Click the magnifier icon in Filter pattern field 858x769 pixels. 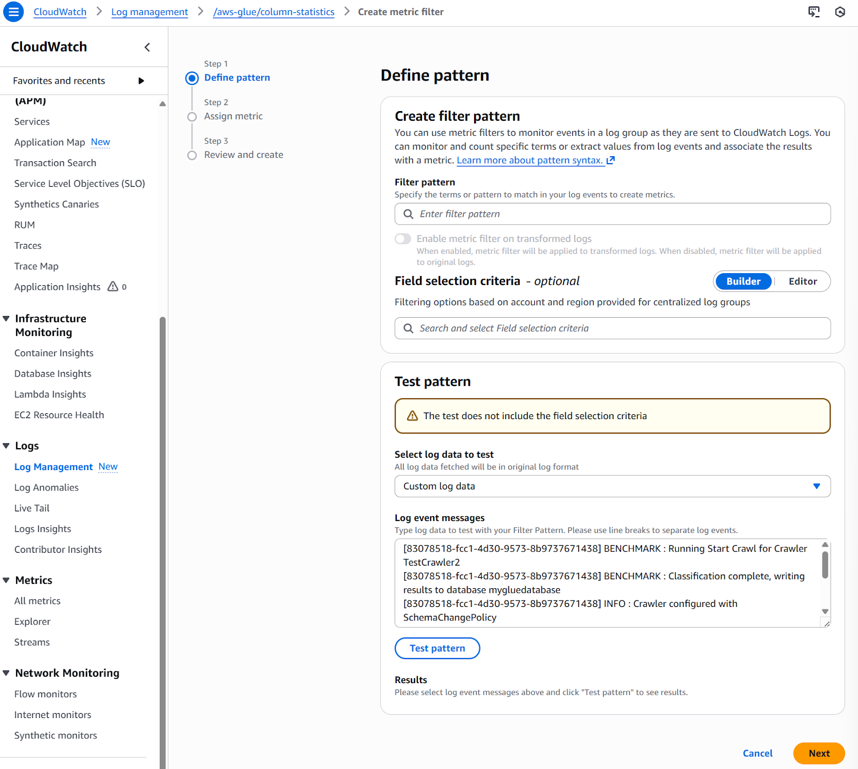(x=408, y=214)
